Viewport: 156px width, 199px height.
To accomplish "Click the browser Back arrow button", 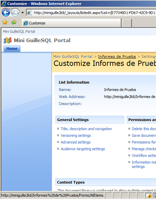I will tap(6, 13).
